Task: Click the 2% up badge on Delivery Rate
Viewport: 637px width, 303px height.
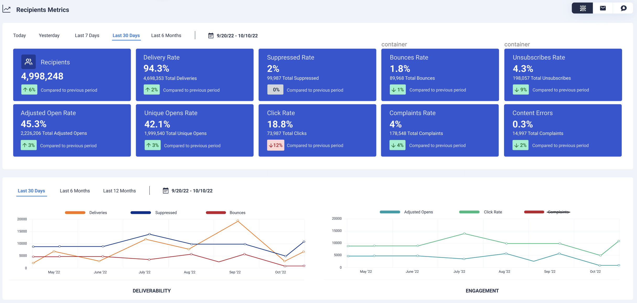Action: click(x=152, y=90)
